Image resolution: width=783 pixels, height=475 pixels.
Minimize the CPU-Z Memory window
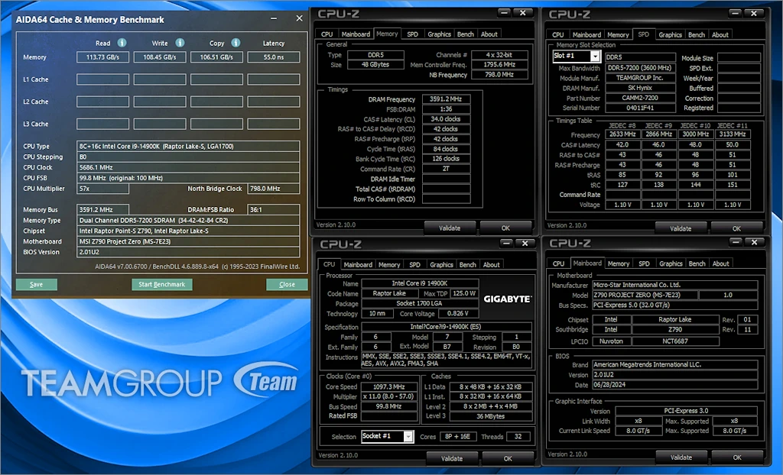[505, 13]
